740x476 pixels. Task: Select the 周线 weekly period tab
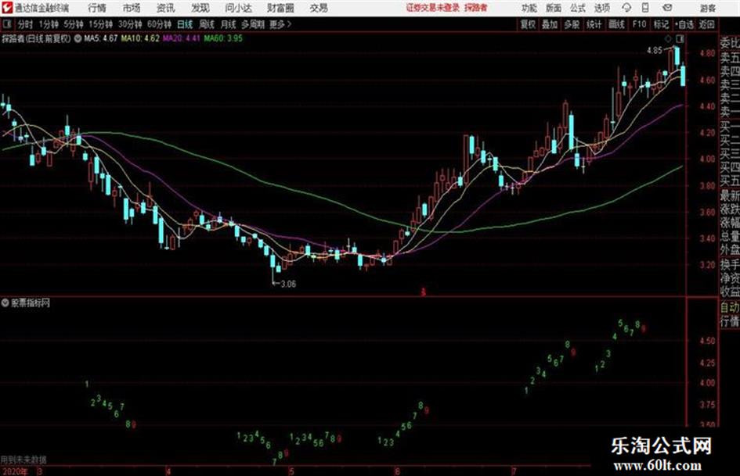207,24
